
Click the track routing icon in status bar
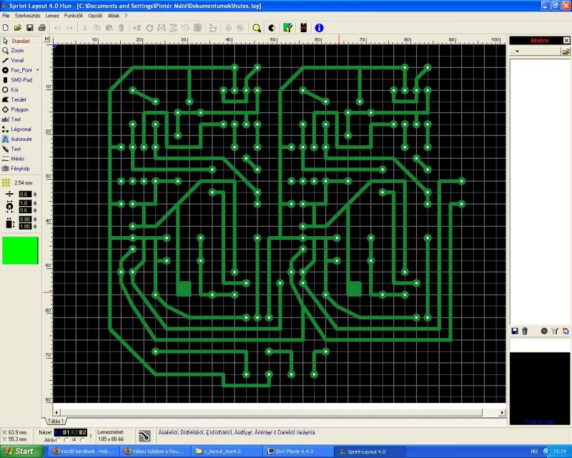pos(145,436)
